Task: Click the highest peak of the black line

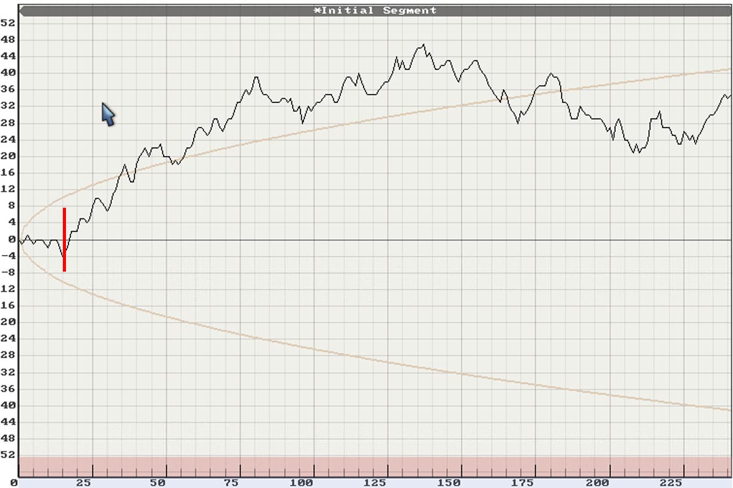Action: coord(423,45)
